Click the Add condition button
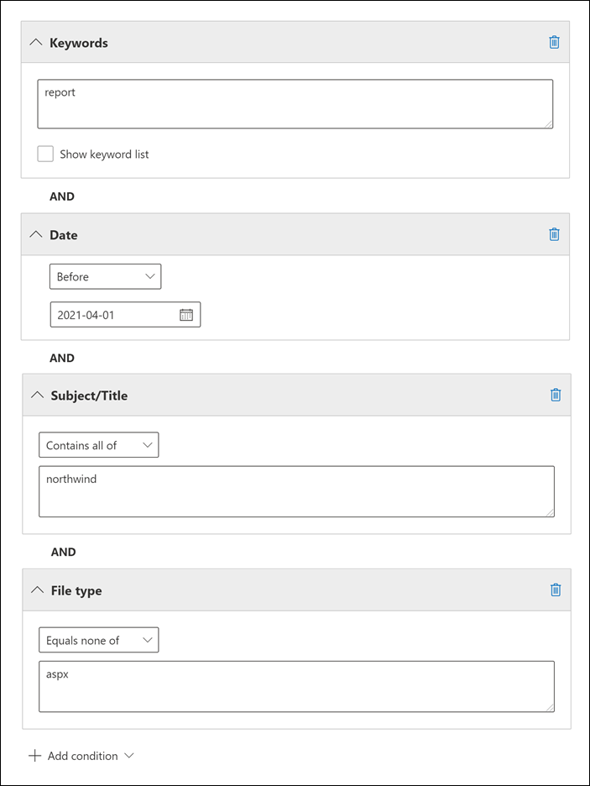This screenshot has height=786, width=590. tap(82, 756)
